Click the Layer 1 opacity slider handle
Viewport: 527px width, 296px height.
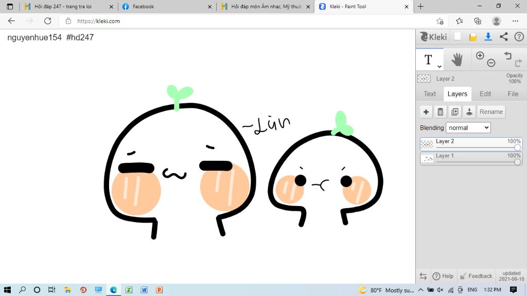click(x=517, y=162)
